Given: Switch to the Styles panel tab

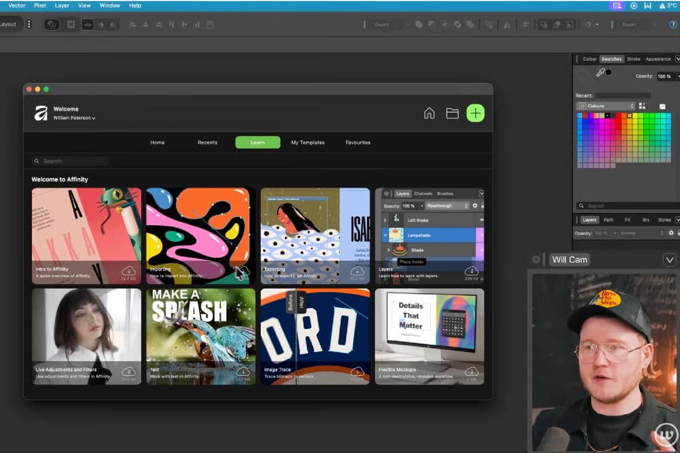Looking at the screenshot, I should tap(664, 220).
